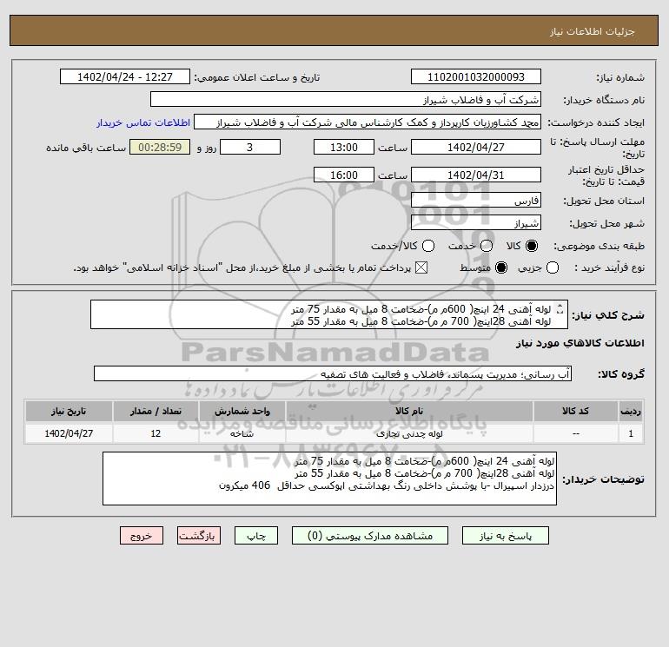Click the شهر محل تحویل field شیراز

point(476,223)
